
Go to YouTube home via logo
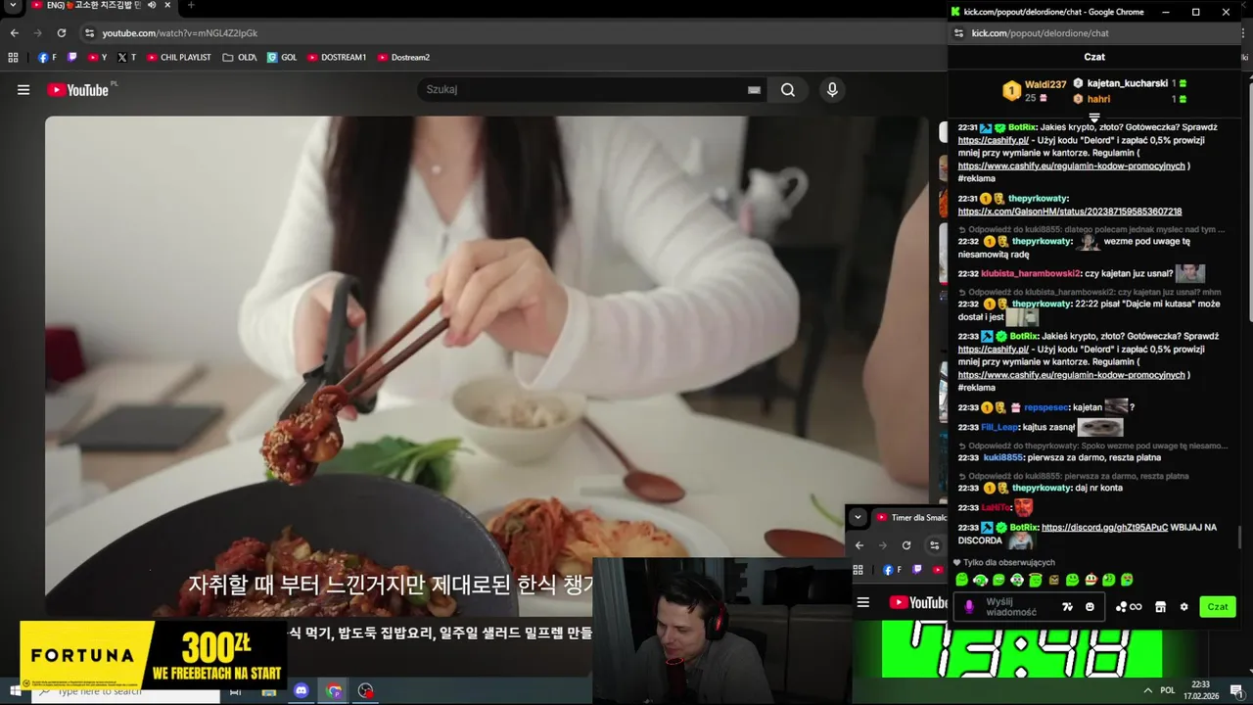77,90
